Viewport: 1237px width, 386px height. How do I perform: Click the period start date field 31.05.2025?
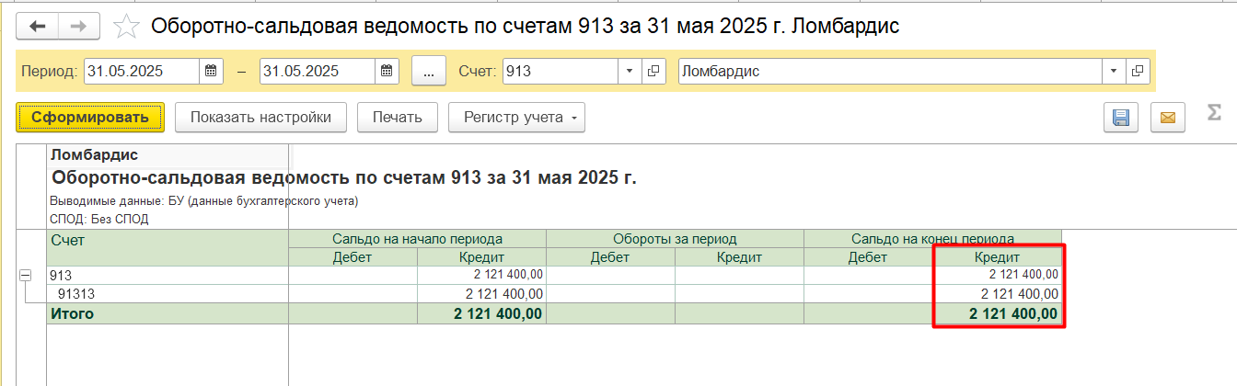pyautogui.click(x=142, y=71)
